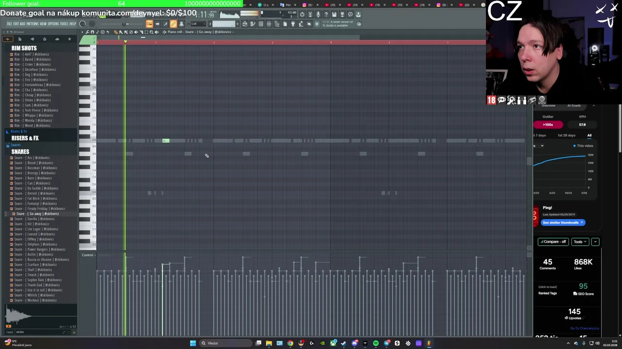Click the browser sample waveform preview
This screenshot has height=349, width=622.
[41, 317]
